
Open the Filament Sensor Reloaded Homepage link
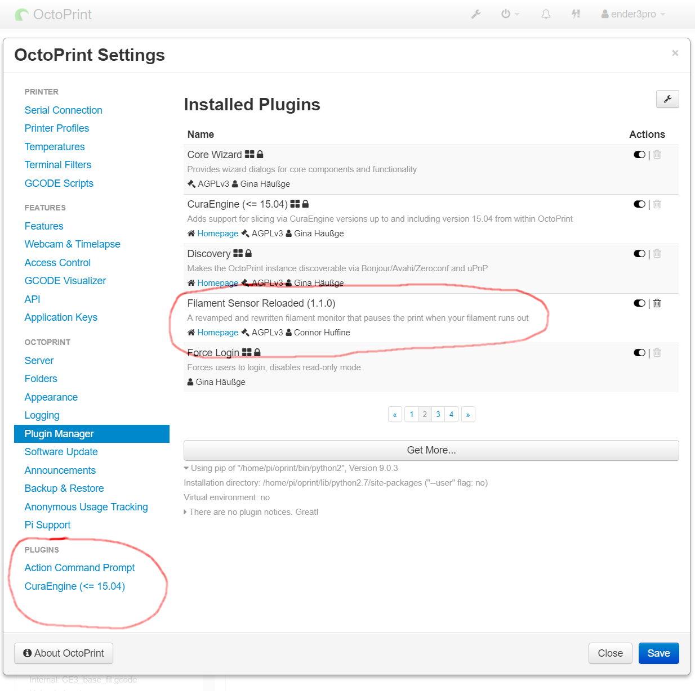(217, 333)
